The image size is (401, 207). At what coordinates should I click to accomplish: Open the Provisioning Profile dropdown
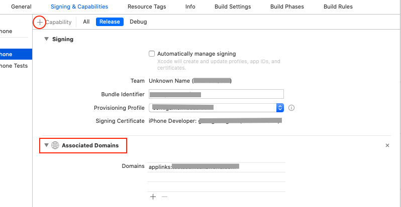(280, 108)
